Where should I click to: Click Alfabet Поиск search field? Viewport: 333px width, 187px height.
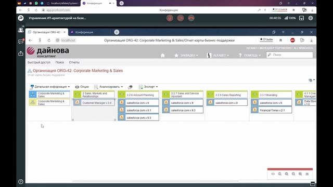pyautogui.click(x=289, y=55)
